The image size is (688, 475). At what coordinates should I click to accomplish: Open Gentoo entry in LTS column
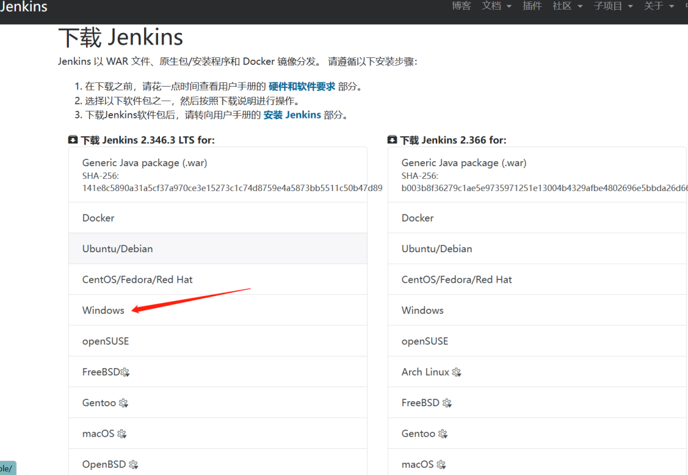[x=218, y=402]
